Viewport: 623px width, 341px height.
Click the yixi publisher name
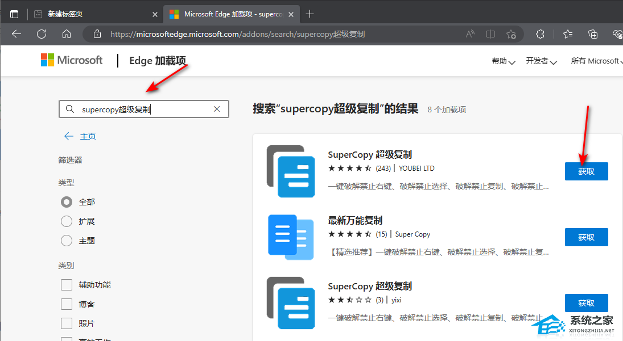[x=397, y=300]
